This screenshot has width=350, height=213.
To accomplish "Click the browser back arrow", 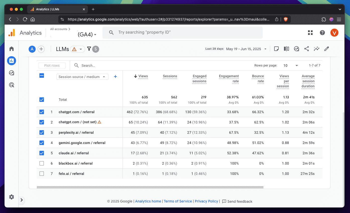I will (10, 19).
